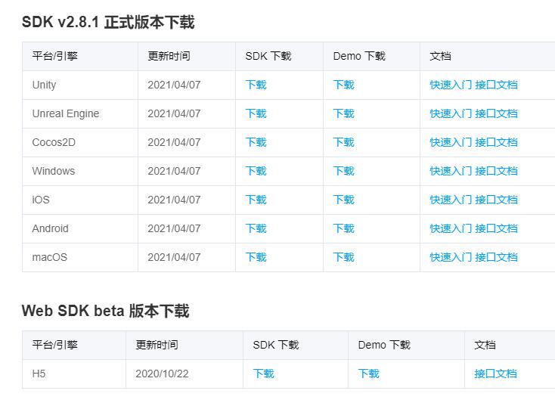Image resolution: width=555 pixels, height=400 pixels.
Task: Open iOS 快速入门 guide
Action: (451, 200)
